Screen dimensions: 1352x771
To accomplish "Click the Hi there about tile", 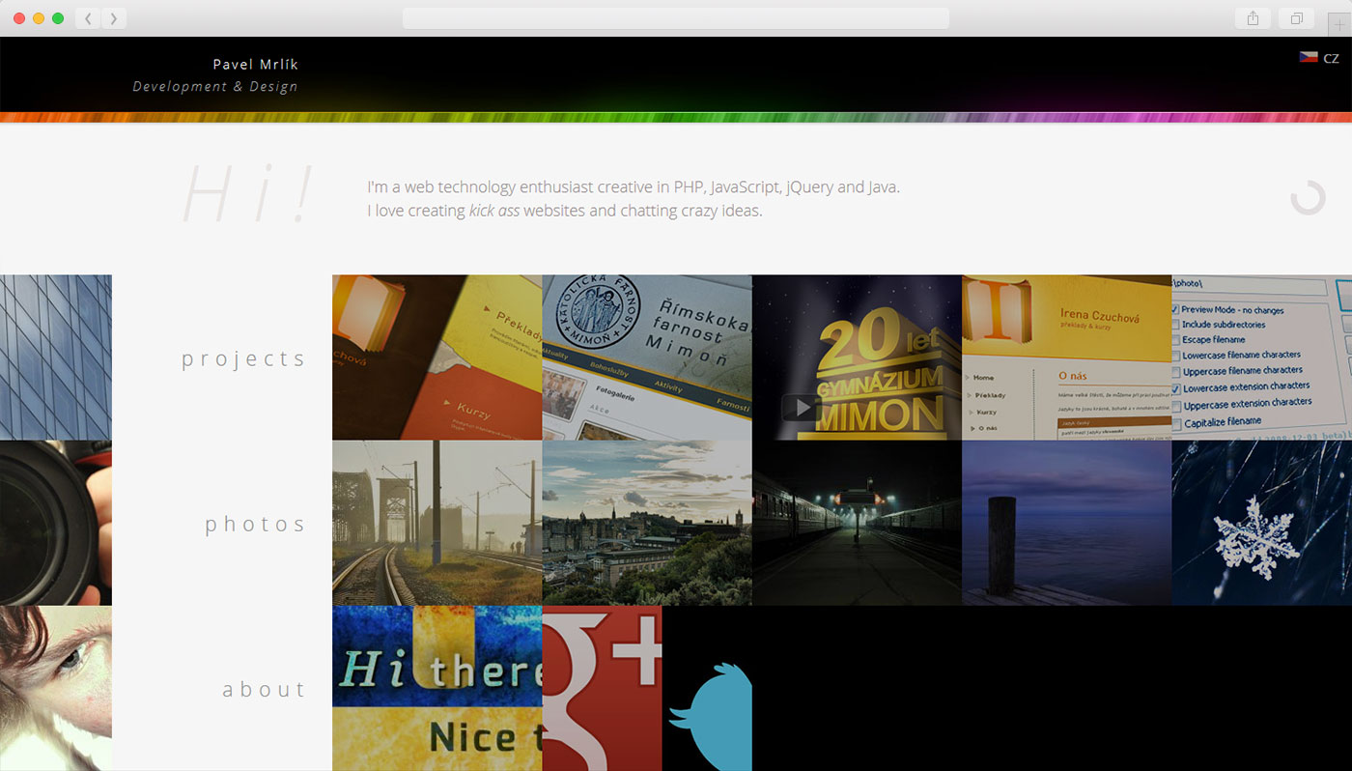I will point(437,688).
